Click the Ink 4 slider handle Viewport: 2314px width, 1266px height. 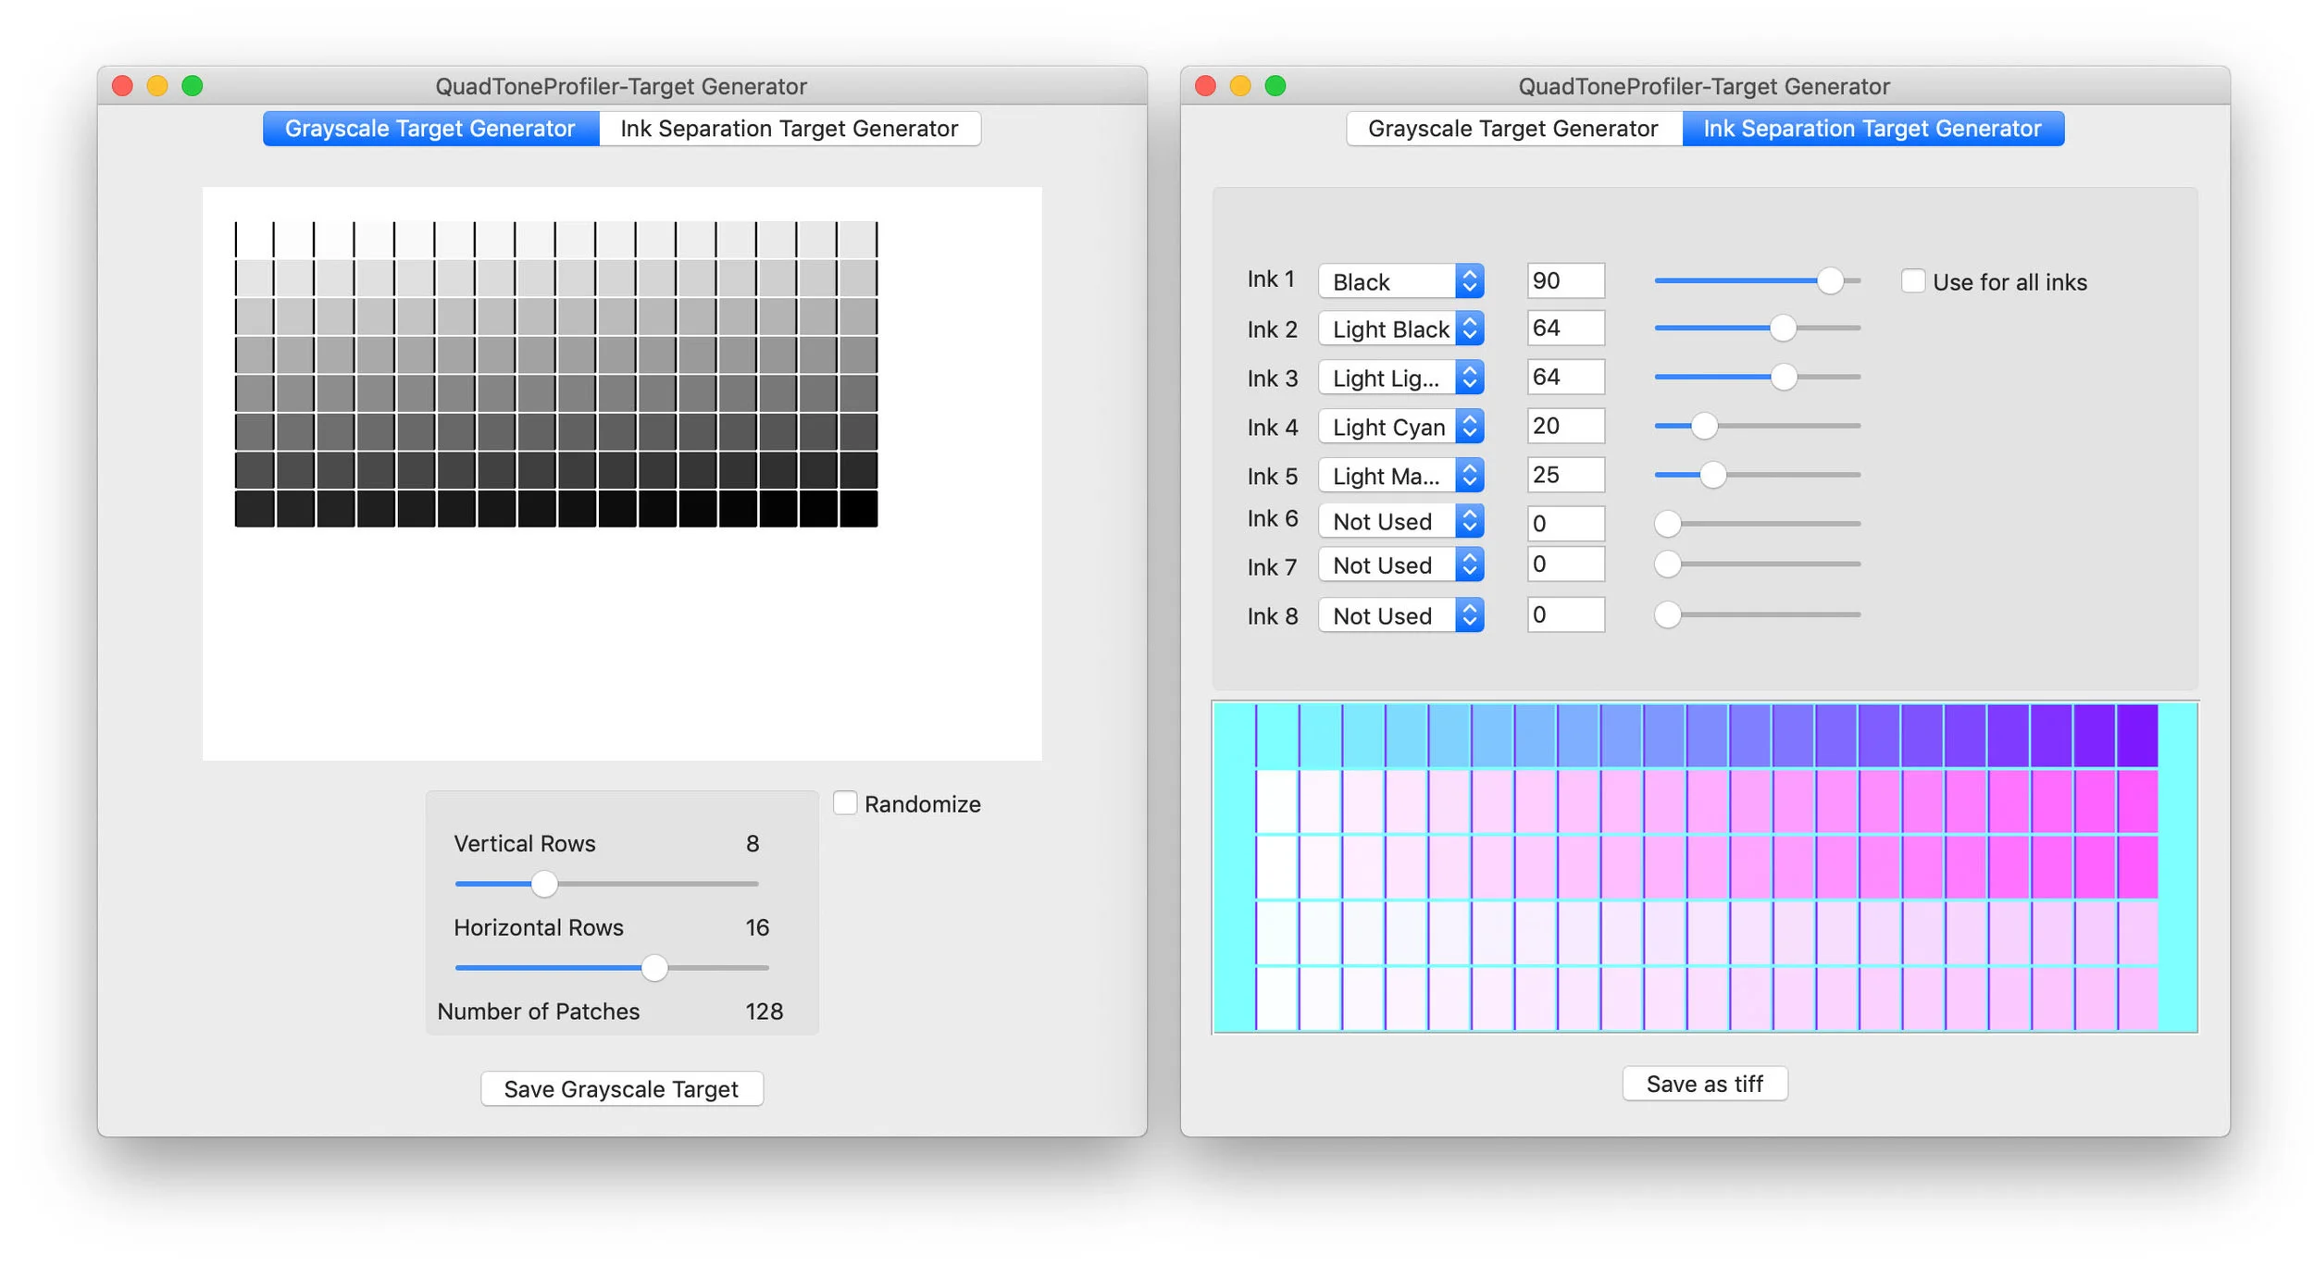point(1706,427)
